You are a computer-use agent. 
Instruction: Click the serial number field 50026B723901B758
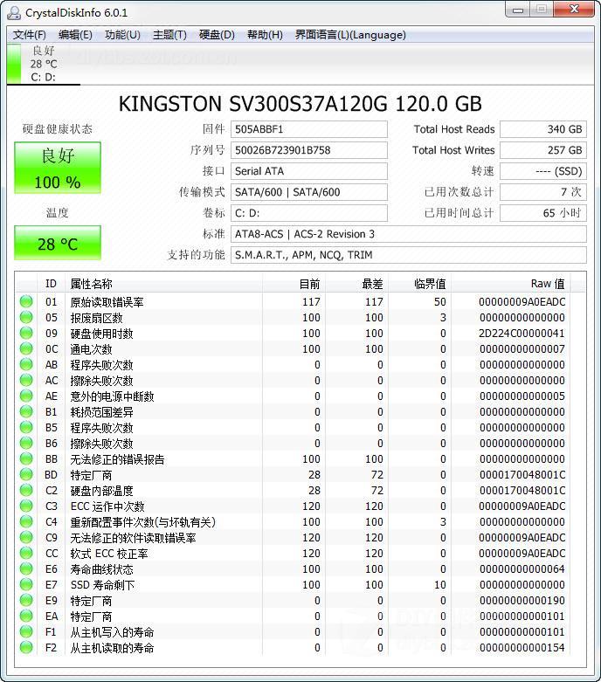coord(309,150)
